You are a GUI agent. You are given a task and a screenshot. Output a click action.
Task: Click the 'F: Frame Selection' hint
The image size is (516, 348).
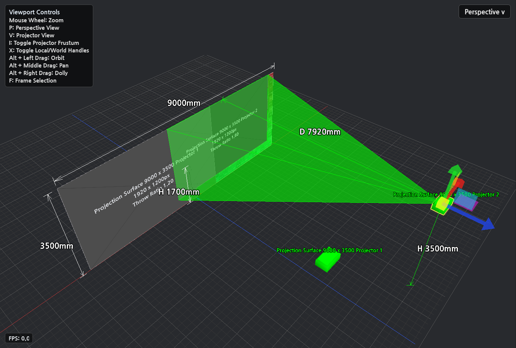click(x=33, y=80)
